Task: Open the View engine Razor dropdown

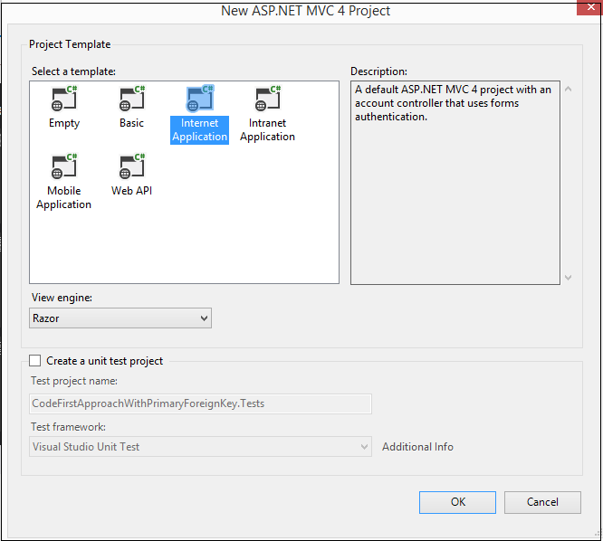Action: tap(120, 318)
